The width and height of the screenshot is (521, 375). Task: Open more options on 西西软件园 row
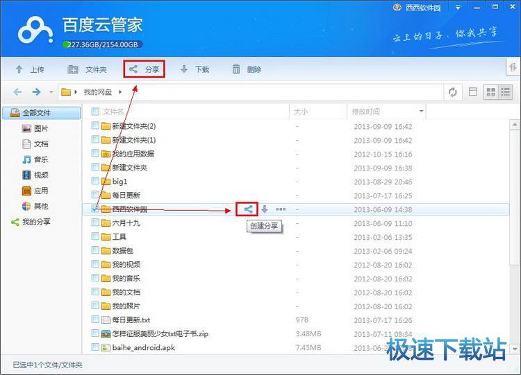click(x=281, y=209)
